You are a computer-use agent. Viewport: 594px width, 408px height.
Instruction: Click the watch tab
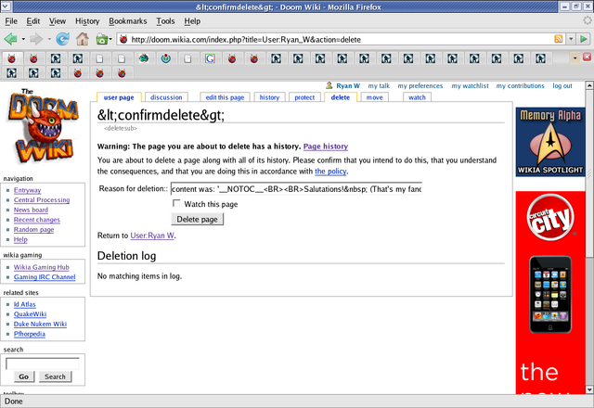[417, 97]
